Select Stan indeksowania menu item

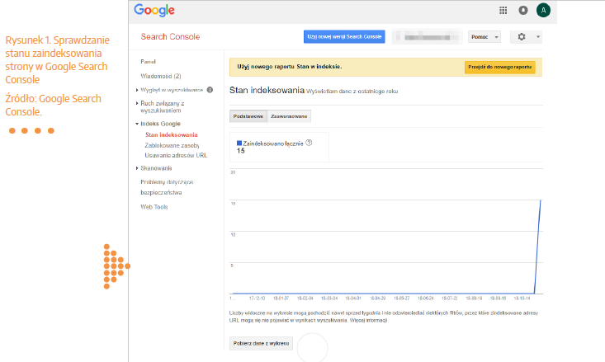point(172,134)
